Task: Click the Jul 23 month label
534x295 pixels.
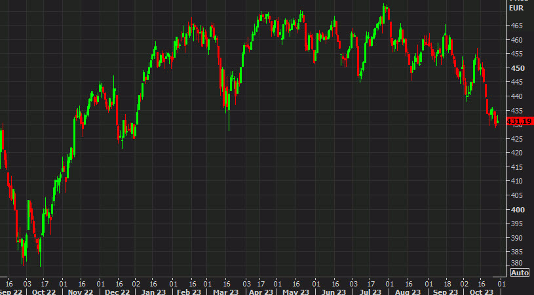Action: [x=370, y=292]
